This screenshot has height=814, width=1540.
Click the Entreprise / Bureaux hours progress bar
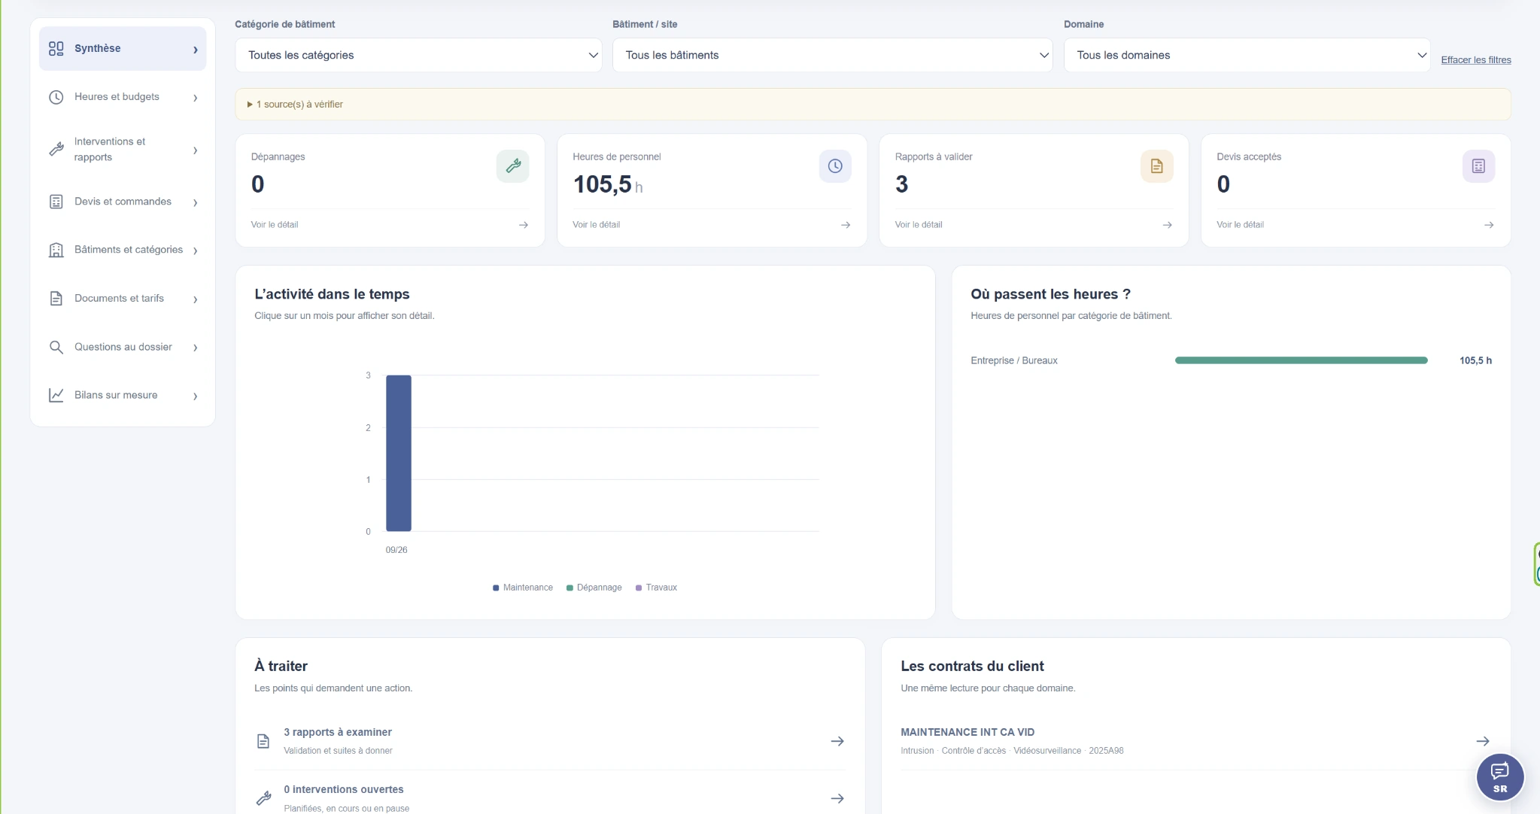(x=1301, y=360)
